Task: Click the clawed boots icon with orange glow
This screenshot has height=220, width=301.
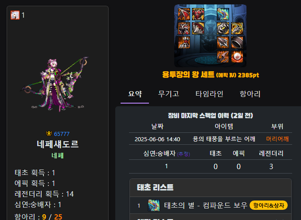Action: (x=184, y=42)
